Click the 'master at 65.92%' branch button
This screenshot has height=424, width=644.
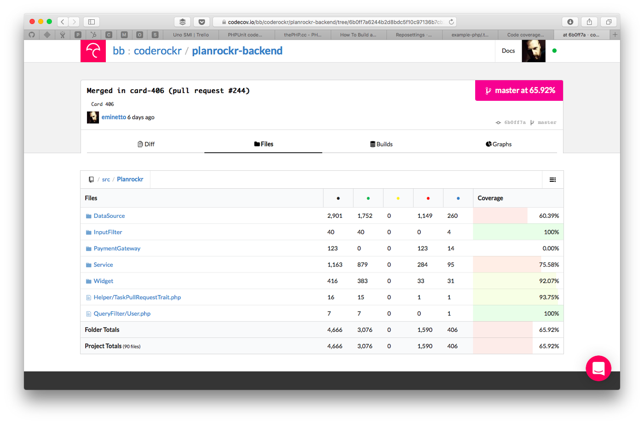click(x=519, y=91)
